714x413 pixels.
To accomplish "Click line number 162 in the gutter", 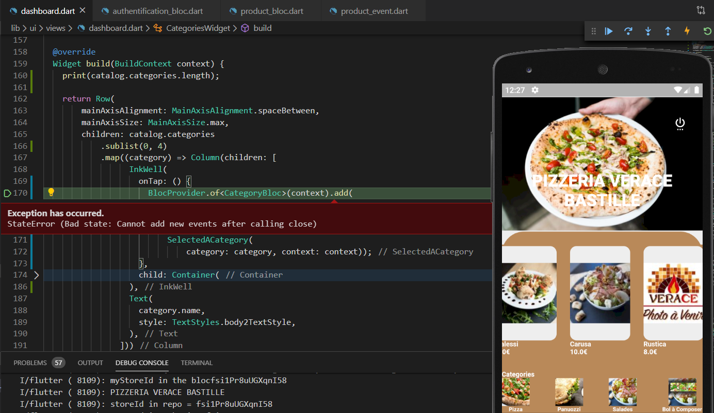I will pos(20,99).
